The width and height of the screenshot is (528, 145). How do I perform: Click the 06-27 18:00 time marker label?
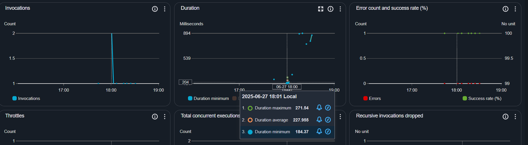pyautogui.click(x=287, y=87)
